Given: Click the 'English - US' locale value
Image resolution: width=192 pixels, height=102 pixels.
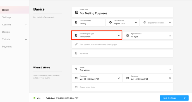Looking at the screenshot, I should click(119, 23).
